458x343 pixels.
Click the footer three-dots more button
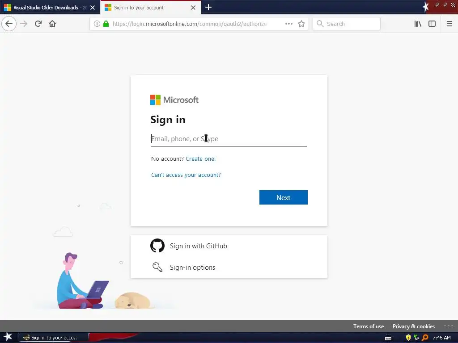(448, 326)
